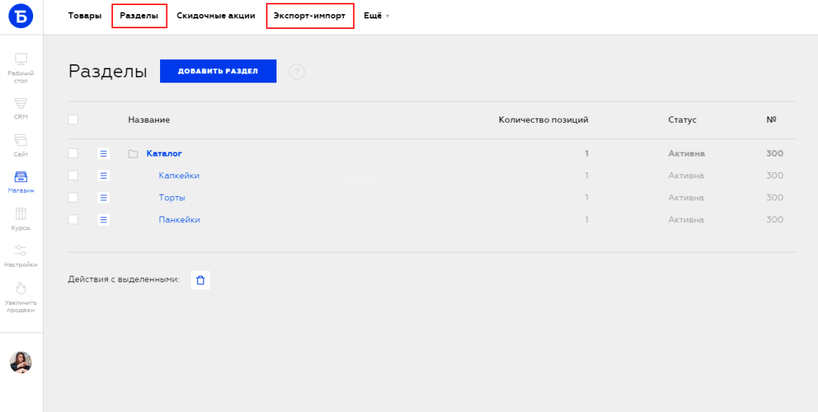Screen dimensions: 818x412
Task: Open Рабочий стол in sidebar
Action: point(21,68)
